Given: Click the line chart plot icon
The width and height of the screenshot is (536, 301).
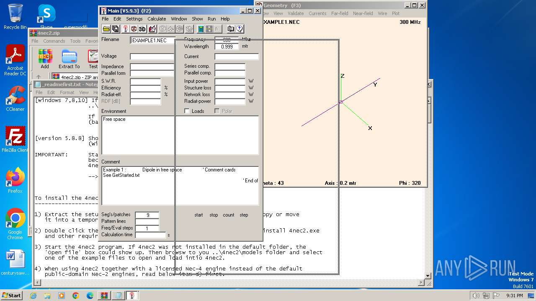Looking at the screenshot, I should (x=171, y=29).
